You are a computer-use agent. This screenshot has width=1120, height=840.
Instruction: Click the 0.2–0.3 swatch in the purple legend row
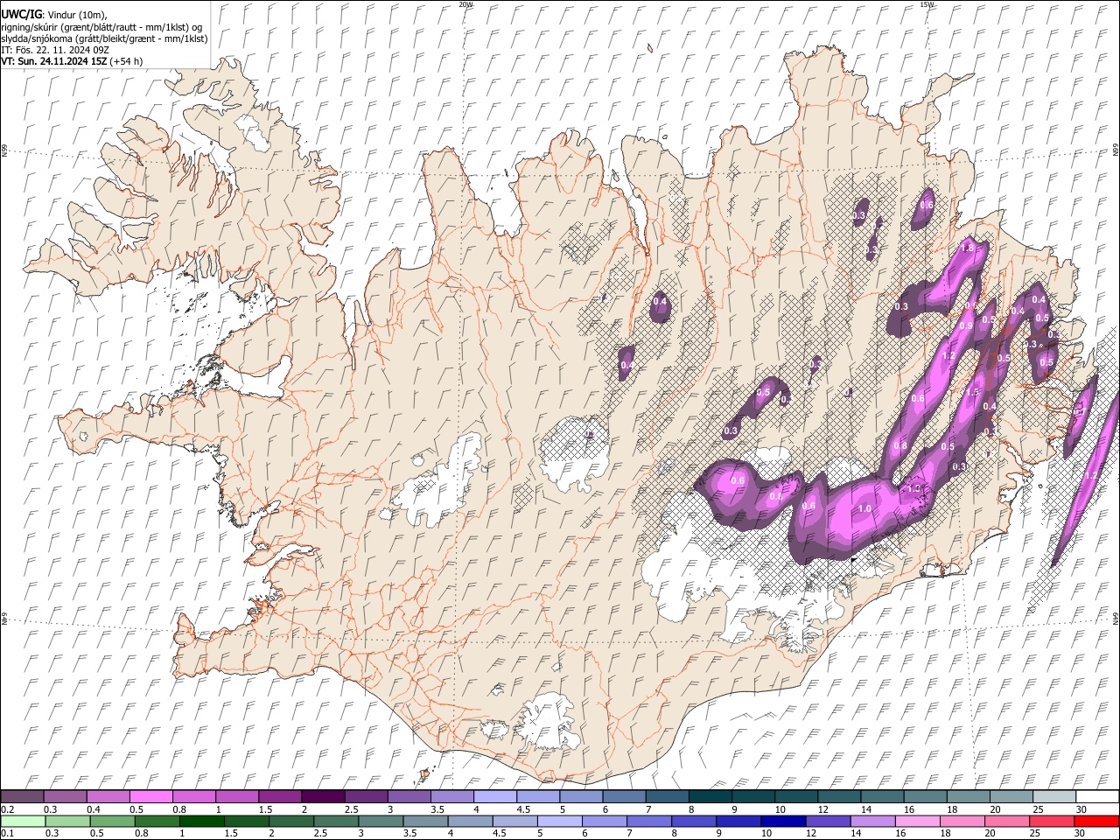click(22, 796)
